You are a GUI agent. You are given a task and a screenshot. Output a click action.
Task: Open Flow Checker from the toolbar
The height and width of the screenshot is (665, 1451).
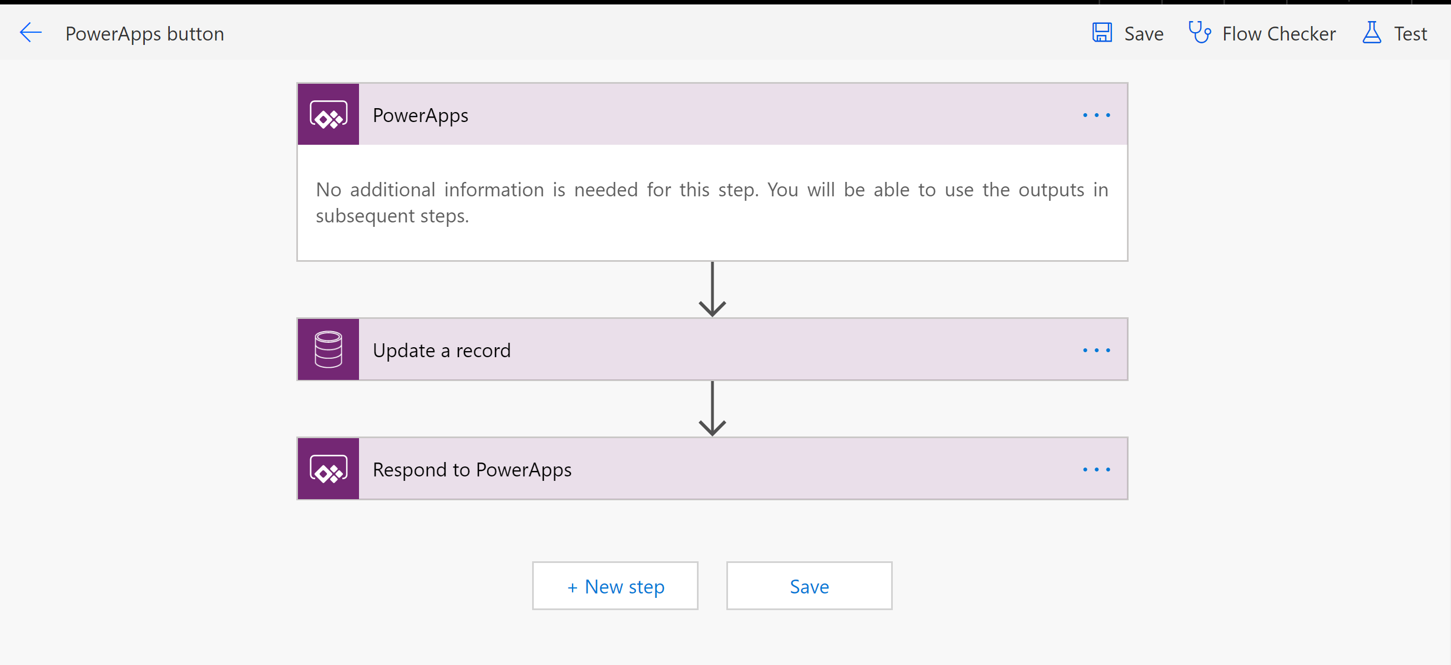(x=1278, y=34)
